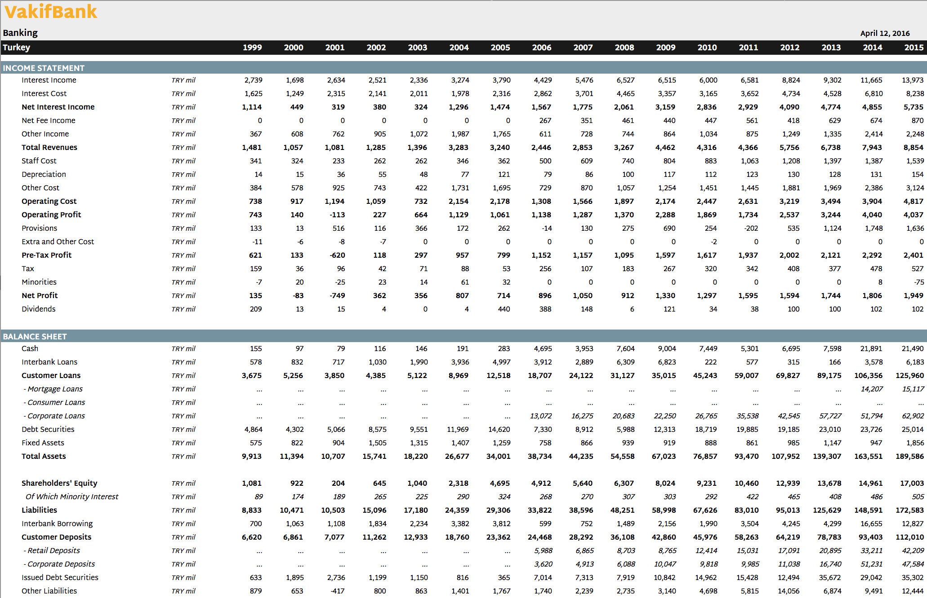Screen dimensions: 927x598
Task: Click the Other Income row label
Action: pos(45,134)
